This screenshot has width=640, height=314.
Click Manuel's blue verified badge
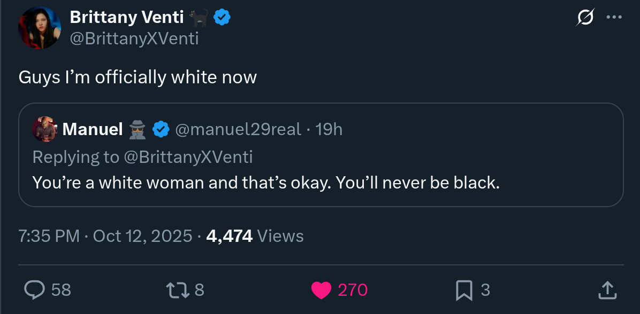tap(161, 130)
